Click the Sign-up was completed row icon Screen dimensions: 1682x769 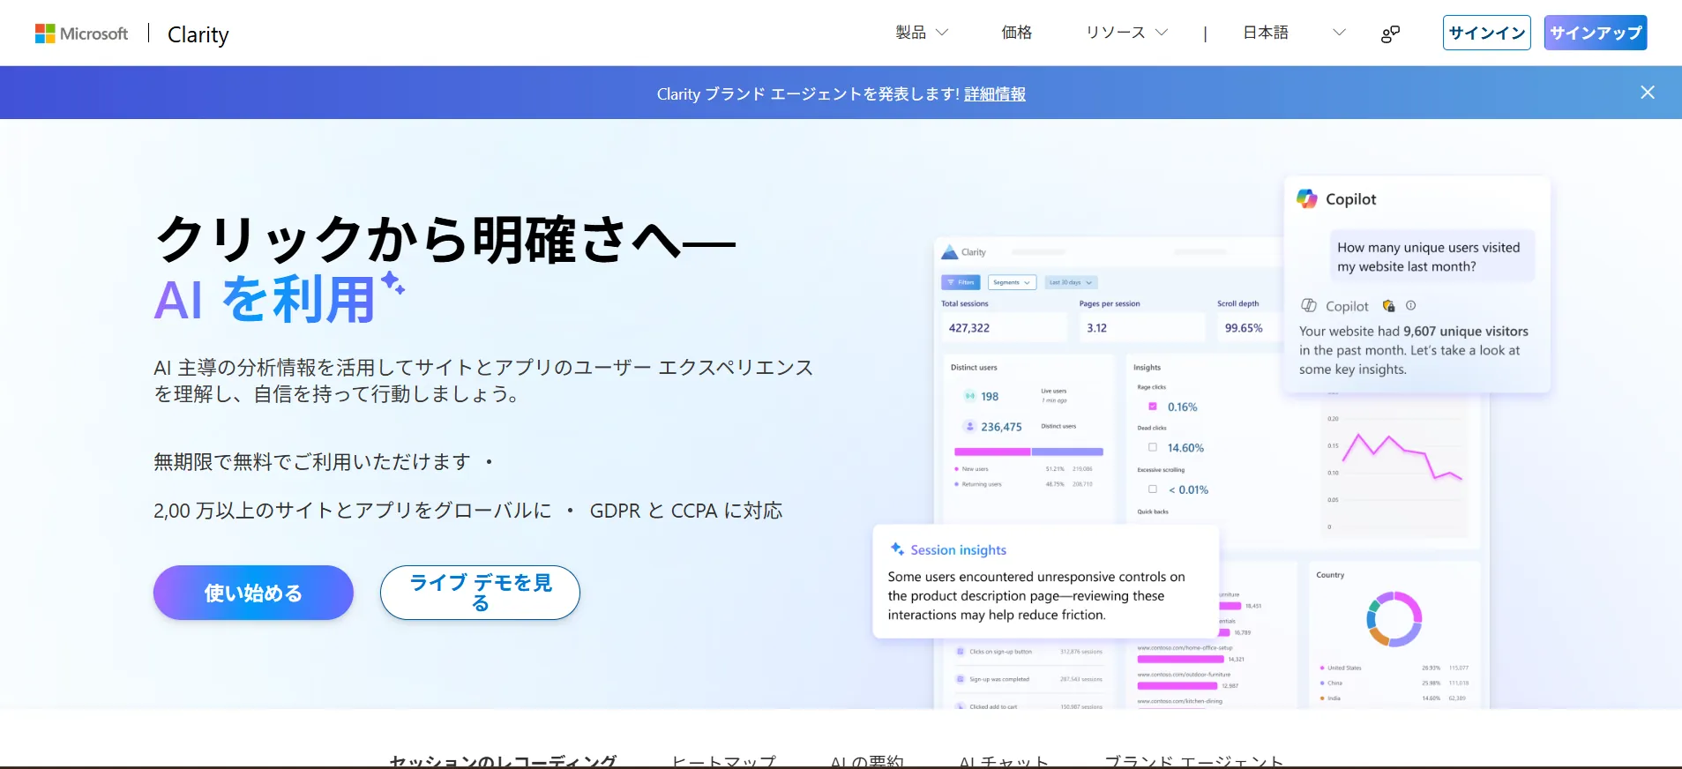pos(961,679)
